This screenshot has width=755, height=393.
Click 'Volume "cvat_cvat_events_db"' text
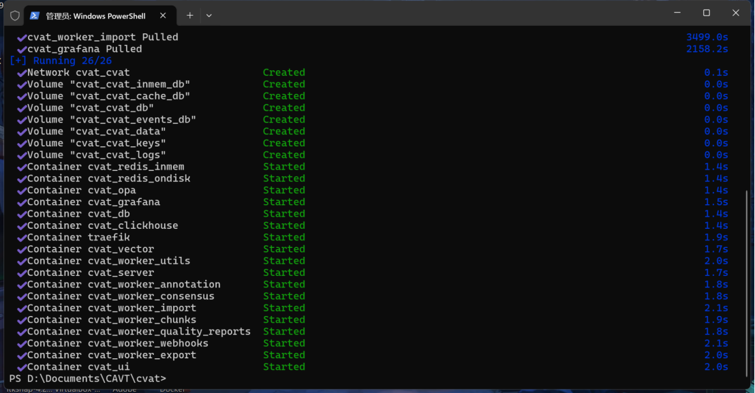coord(112,120)
